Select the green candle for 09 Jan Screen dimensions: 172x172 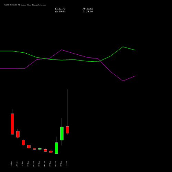(x=62, y=133)
